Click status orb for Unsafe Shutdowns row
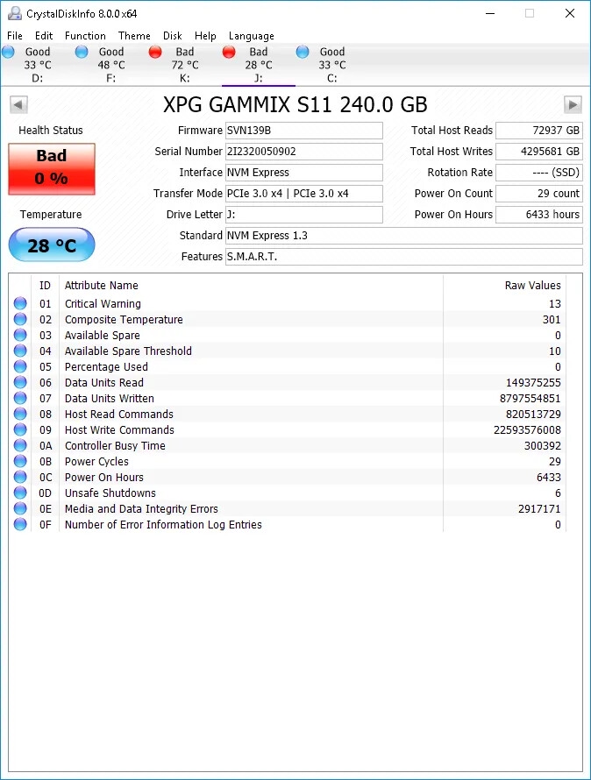This screenshot has height=780, width=591. click(x=20, y=493)
